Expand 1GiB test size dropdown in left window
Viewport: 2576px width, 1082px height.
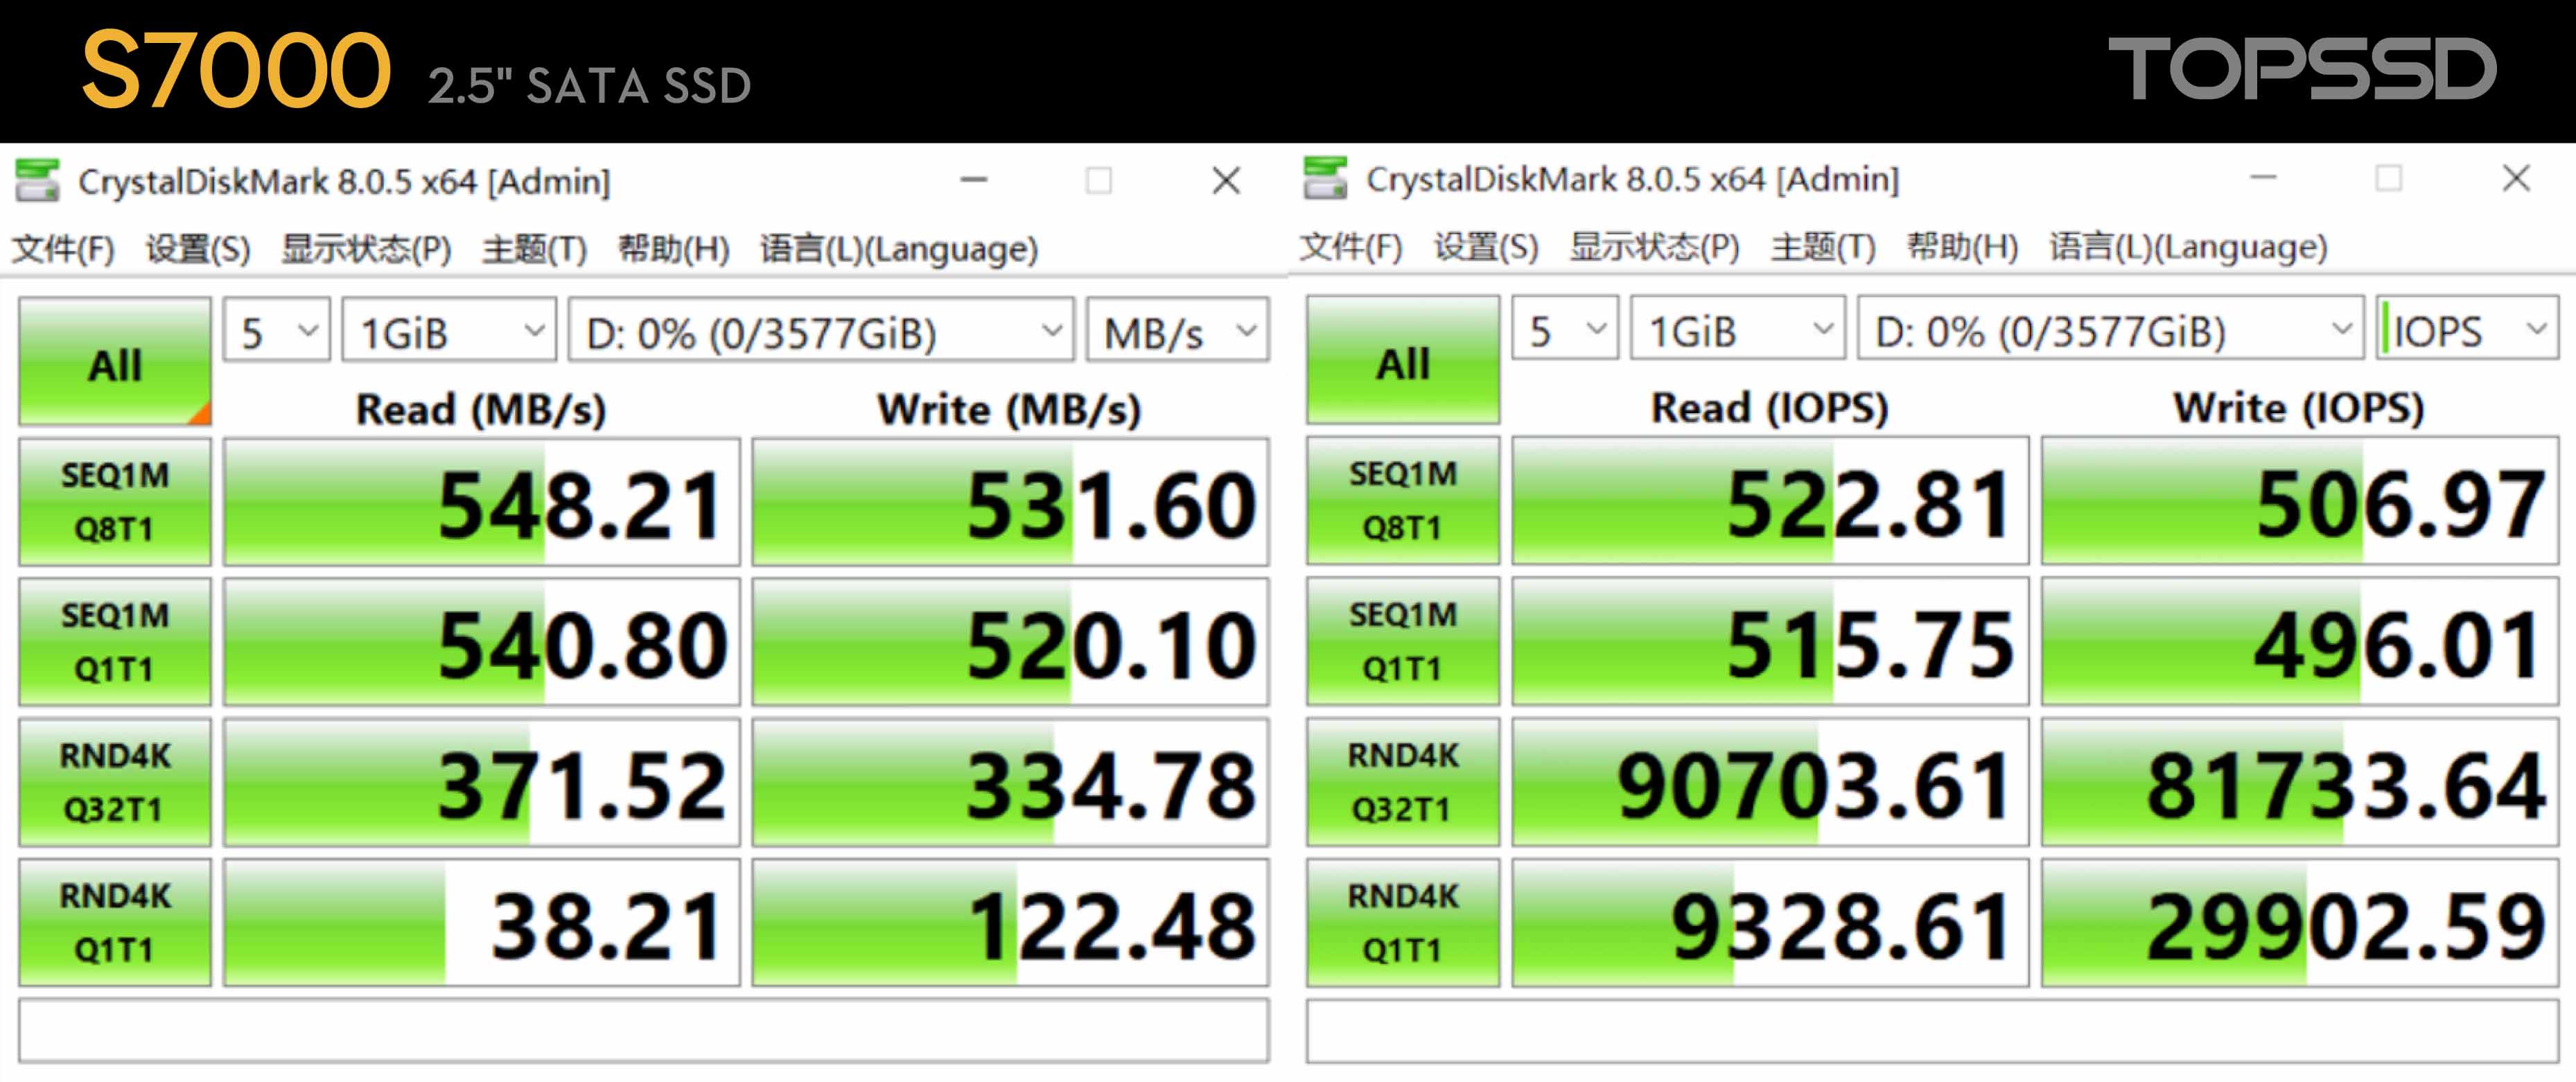[x=449, y=330]
